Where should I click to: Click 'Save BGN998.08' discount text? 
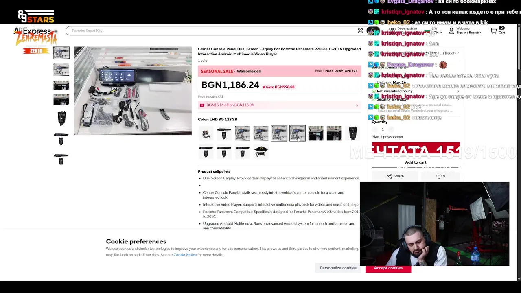pos(278,87)
